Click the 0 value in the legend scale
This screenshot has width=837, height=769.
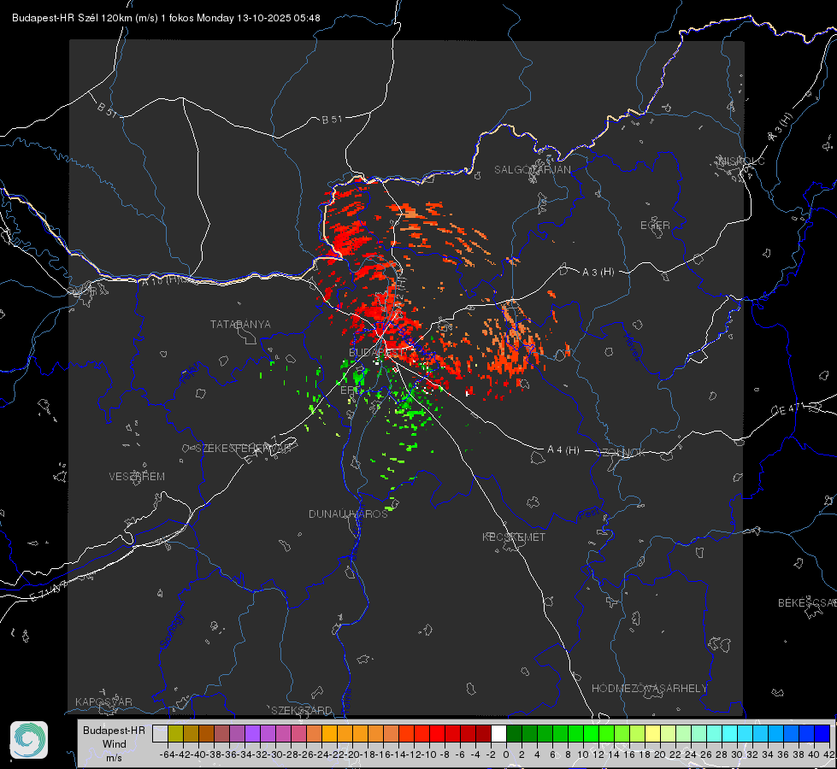[506, 754]
